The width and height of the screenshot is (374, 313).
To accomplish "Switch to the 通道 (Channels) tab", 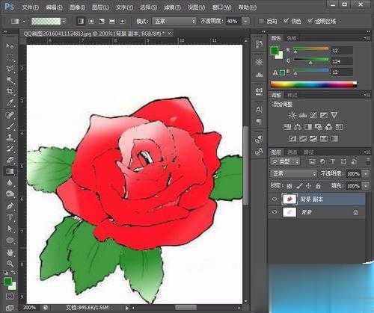I will tap(292, 152).
